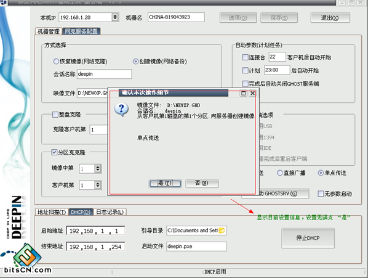Click the 结束地址 IP field
This screenshot has height=278, width=368.
coord(95,247)
